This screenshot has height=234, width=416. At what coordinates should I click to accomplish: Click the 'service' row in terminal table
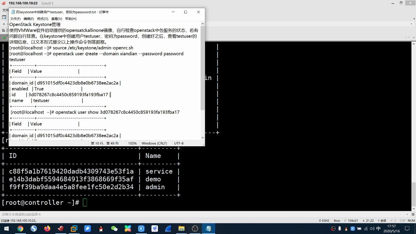tap(91, 171)
